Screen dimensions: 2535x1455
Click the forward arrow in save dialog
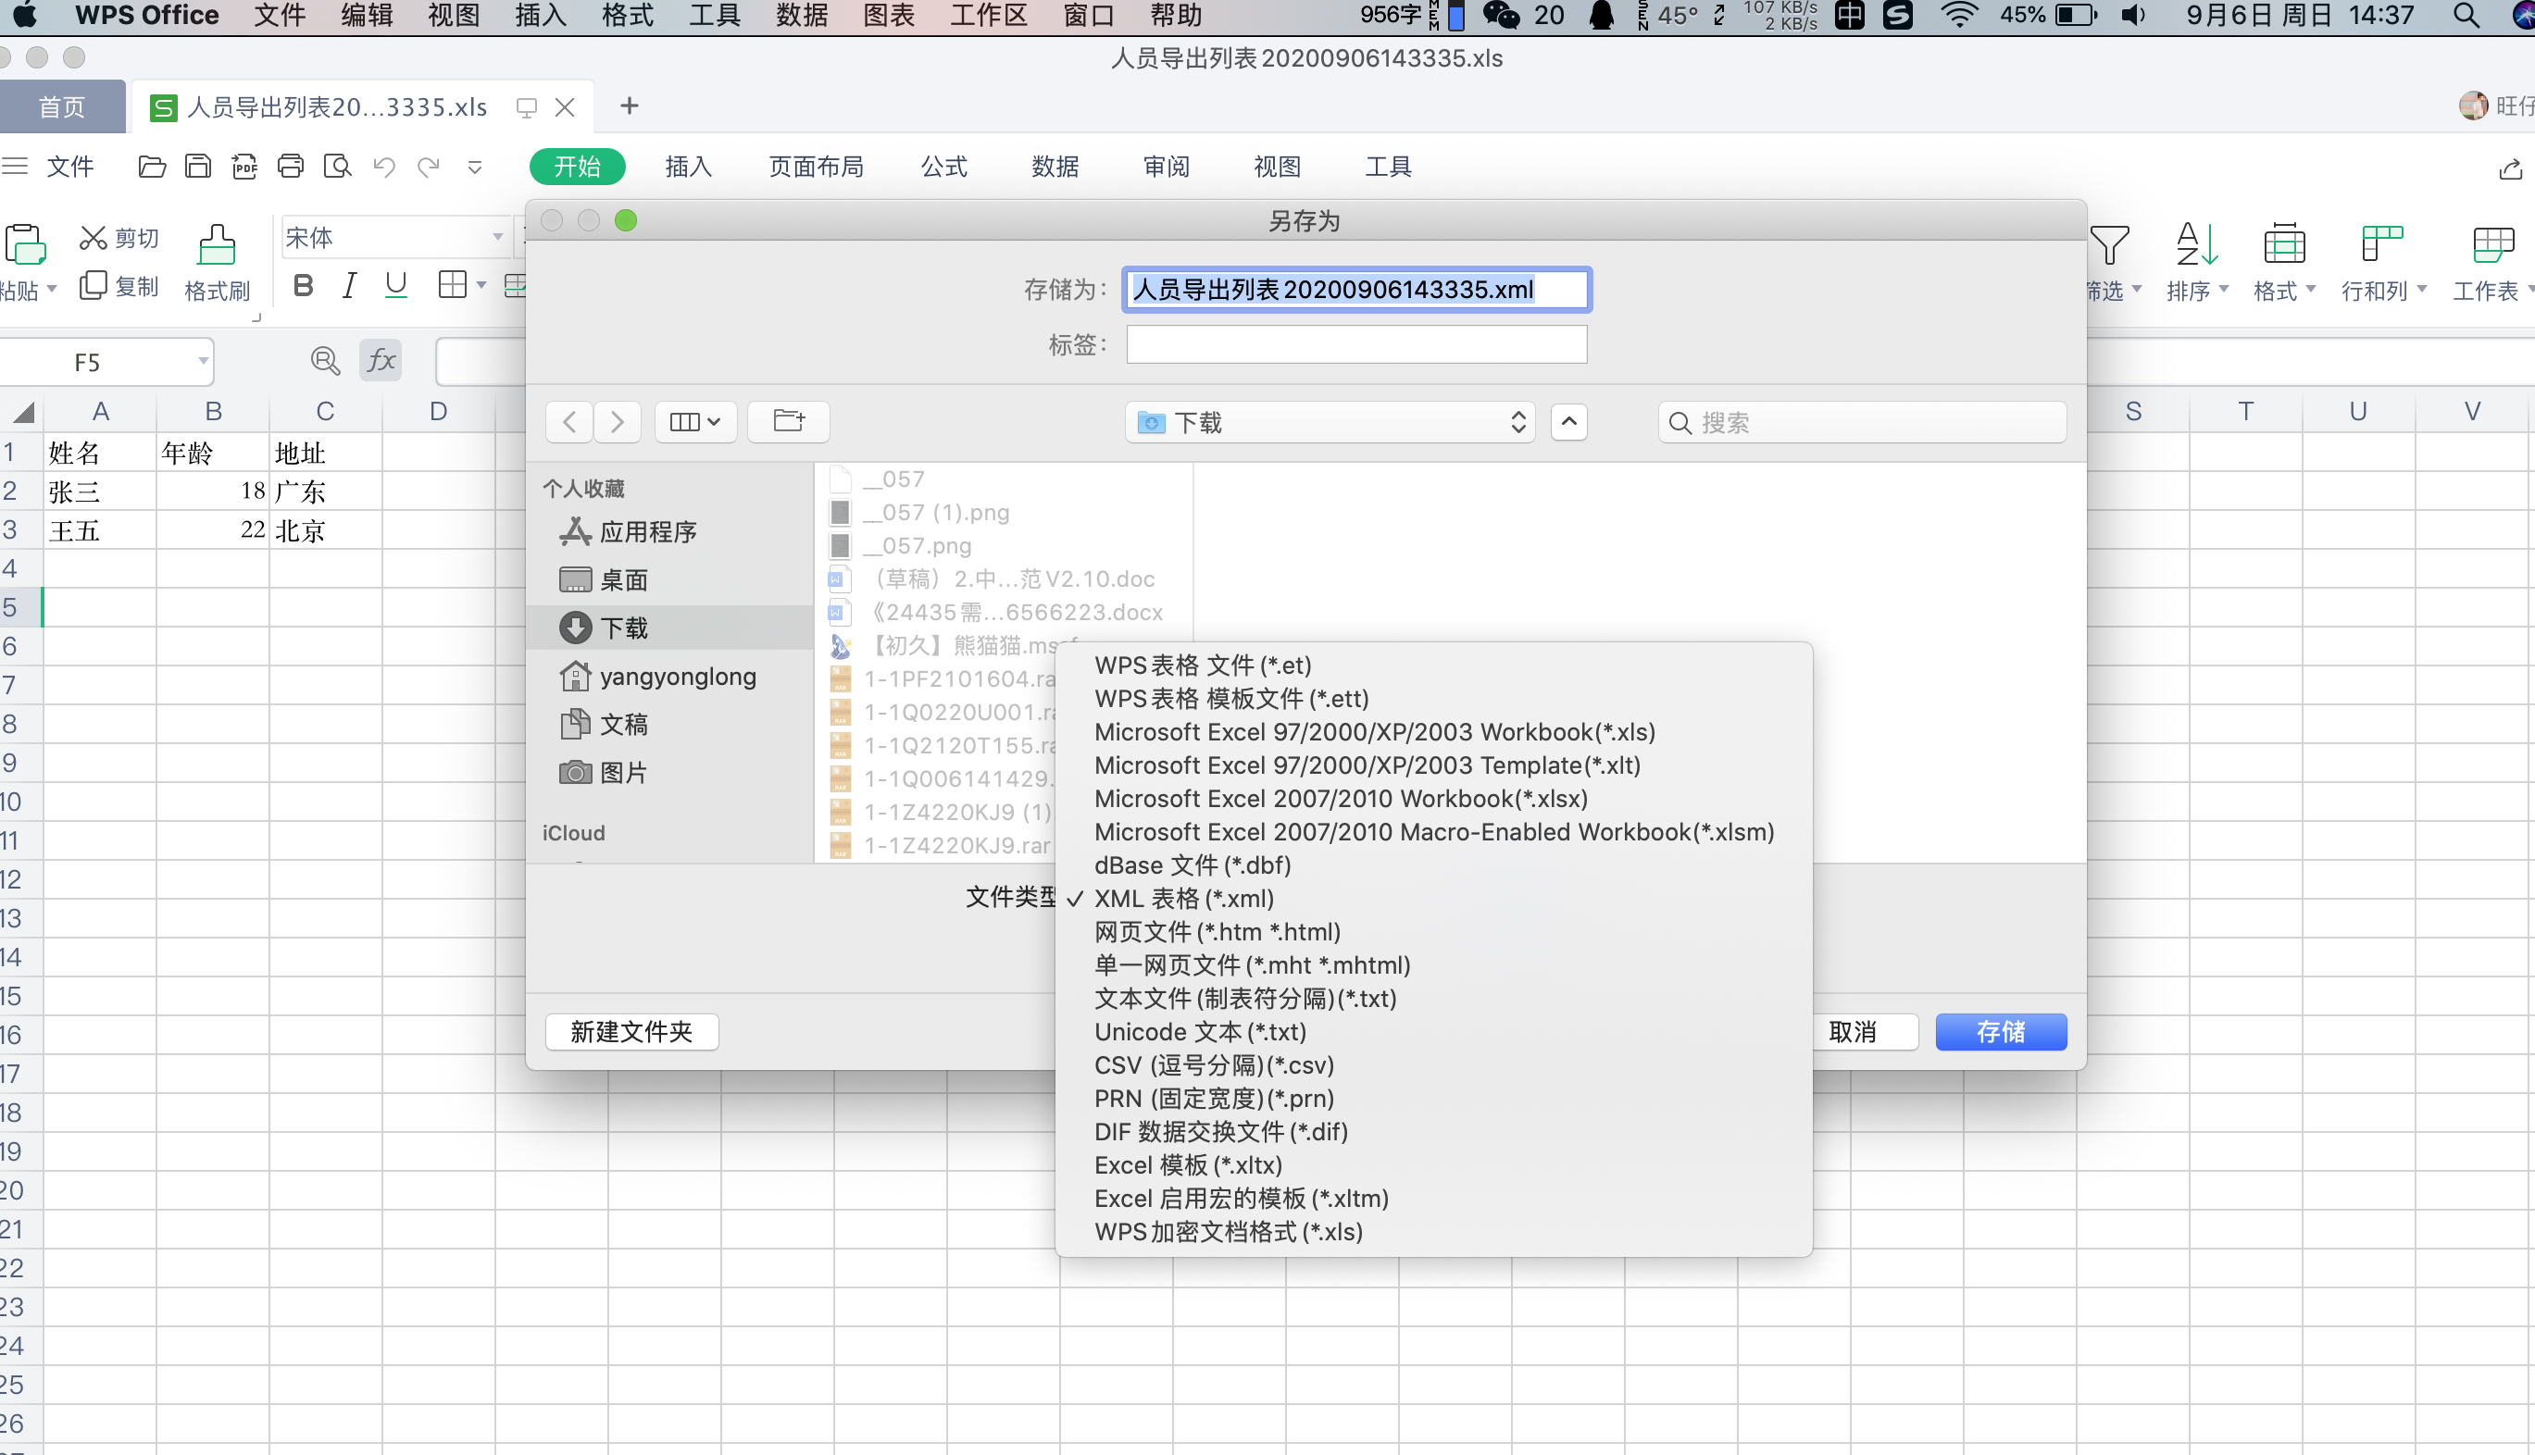point(617,422)
